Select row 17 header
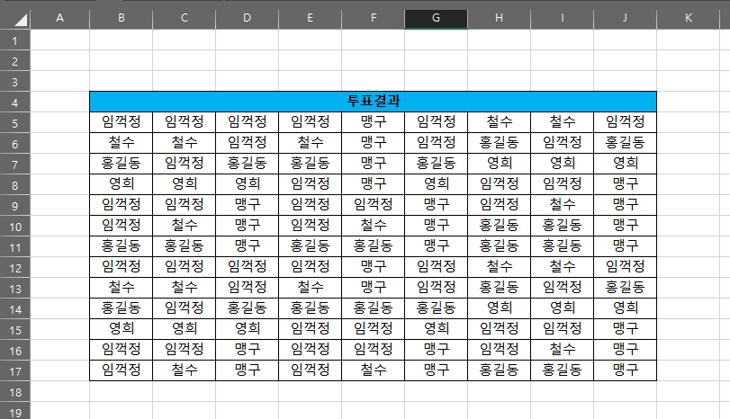The height and width of the screenshot is (419, 730). (15, 371)
